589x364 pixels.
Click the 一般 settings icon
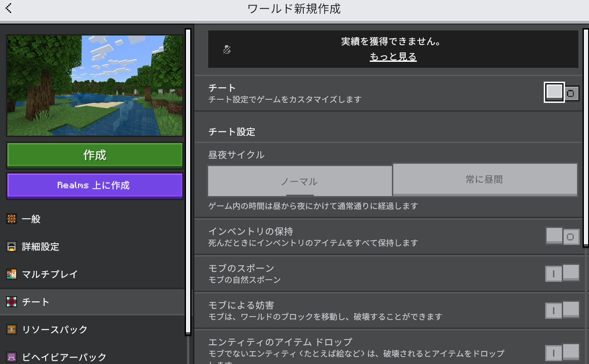point(12,219)
